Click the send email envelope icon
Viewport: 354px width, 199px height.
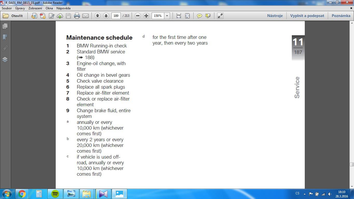(86, 16)
